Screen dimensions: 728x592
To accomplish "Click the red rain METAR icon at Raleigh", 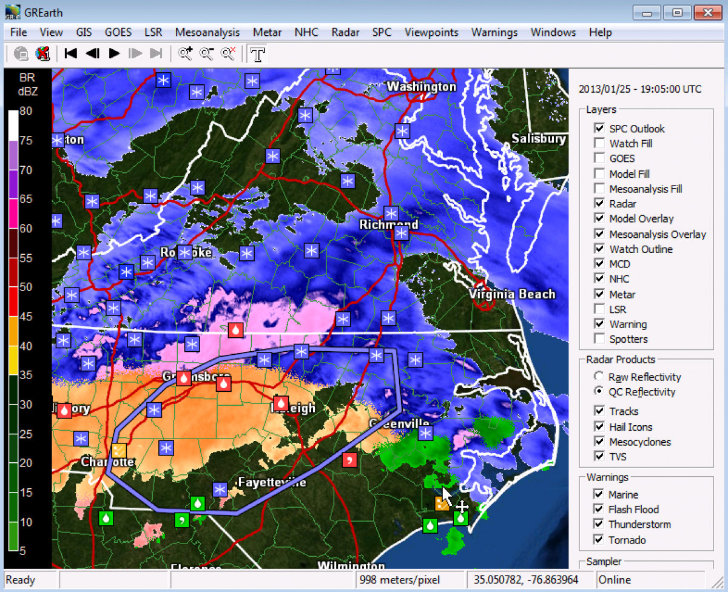I will pyautogui.click(x=280, y=402).
